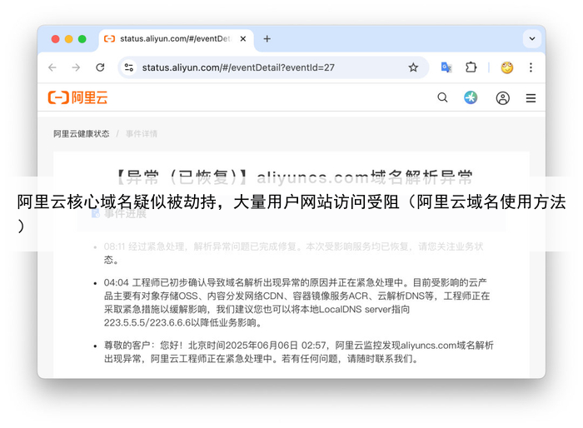
Task: Open Chrome's three-dot menu
Action: (x=531, y=67)
